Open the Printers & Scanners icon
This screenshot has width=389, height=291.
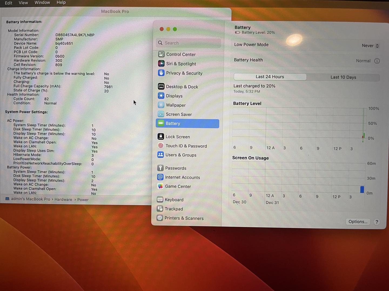coord(160,218)
